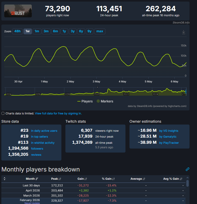Set chart zoom to max
This screenshot has width=197, height=204.
click(100, 31)
